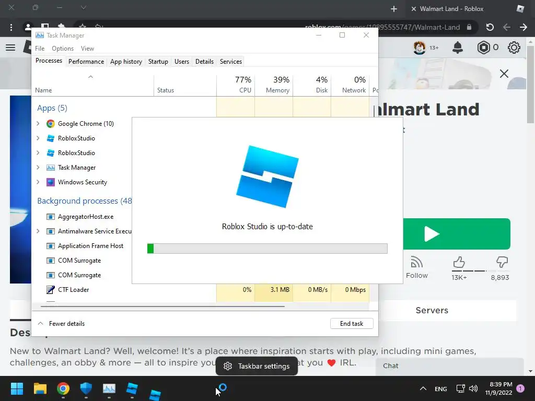Open the Roblox Chat panel
535x401 pixels.
coord(449,366)
